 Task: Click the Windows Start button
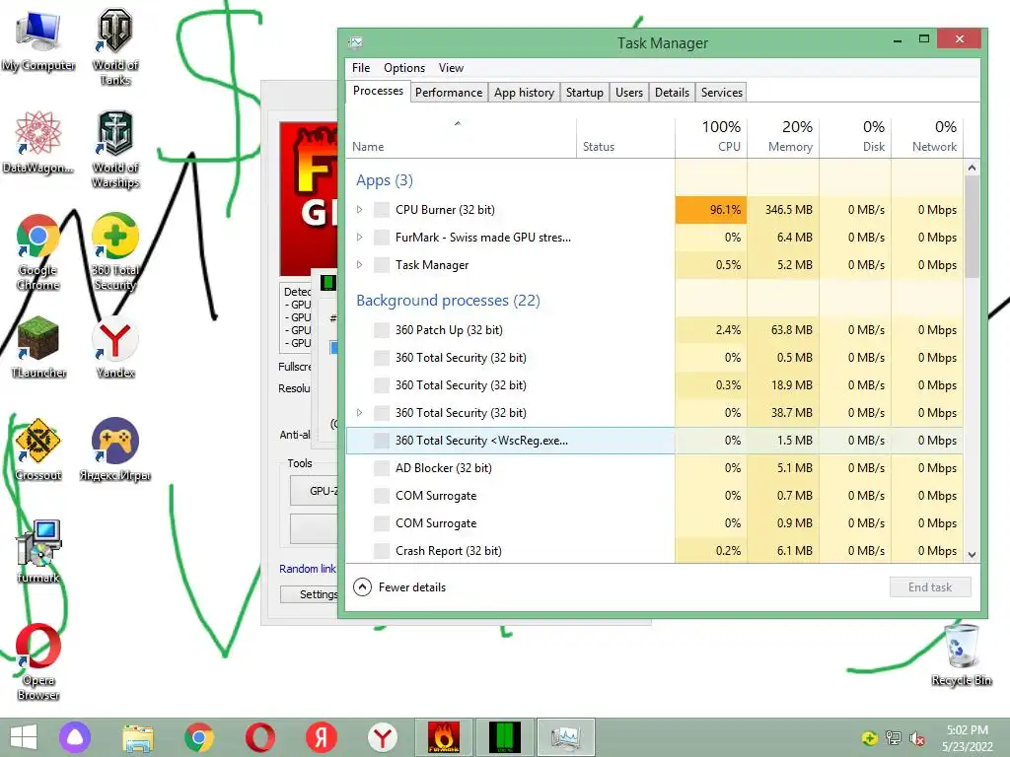[24, 737]
